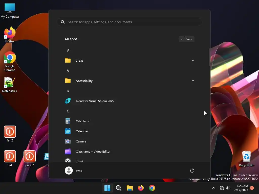Viewport: 259px width, 194px height.
Task: Expand the 7-Zip folder chevron
Action: click(x=193, y=60)
